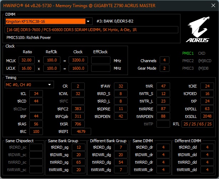
Task: Click the tWRWR_dd value 4
Action: pyautogui.click(x=207, y=170)
